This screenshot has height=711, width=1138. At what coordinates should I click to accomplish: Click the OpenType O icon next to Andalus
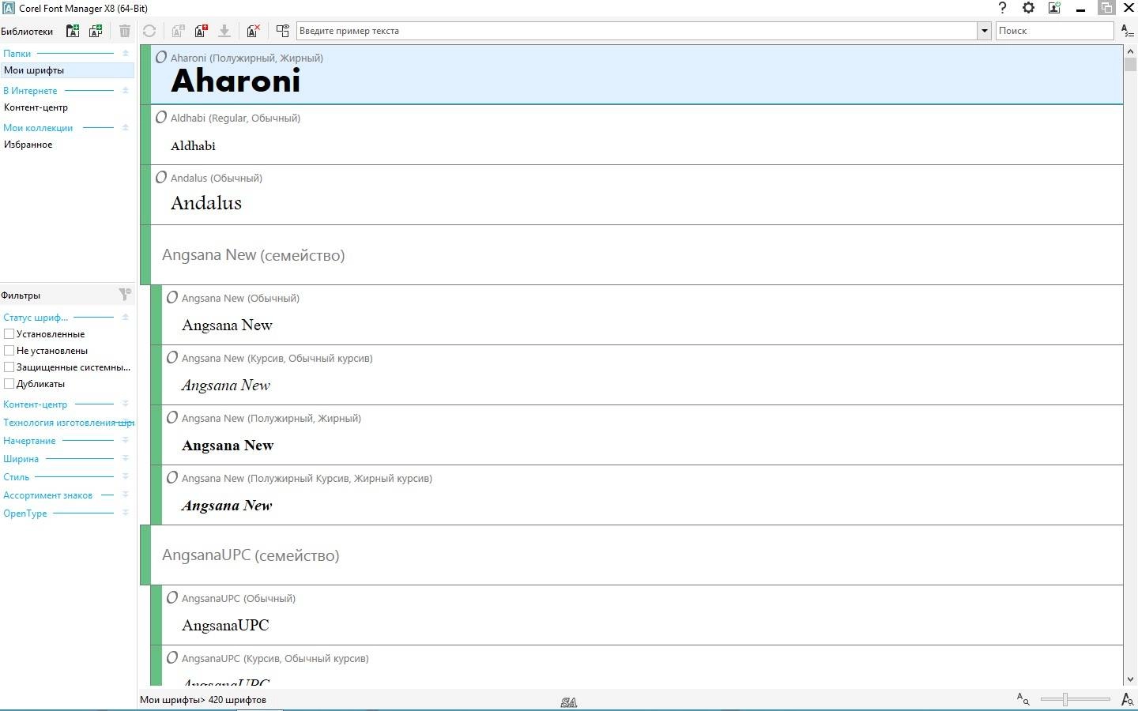click(x=161, y=177)
